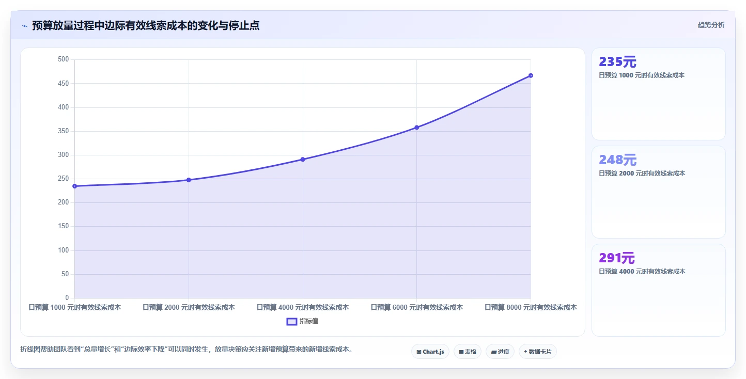Open the 291元 data card

click(659, 290)
